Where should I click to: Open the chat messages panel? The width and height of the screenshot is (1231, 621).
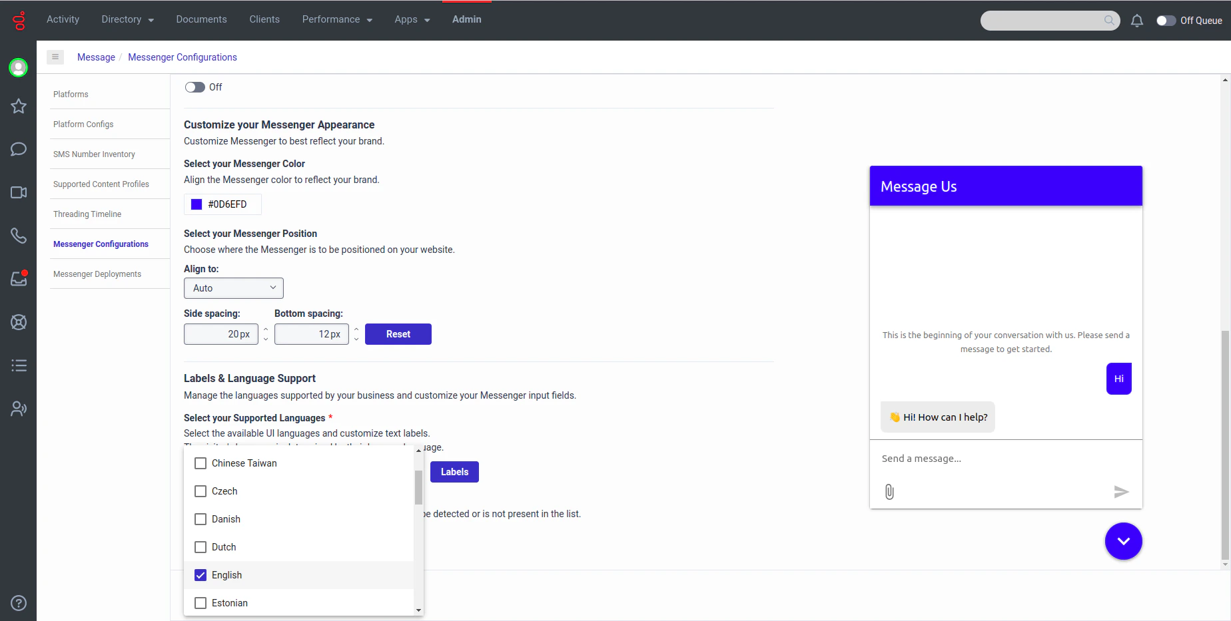pos(18,149)
